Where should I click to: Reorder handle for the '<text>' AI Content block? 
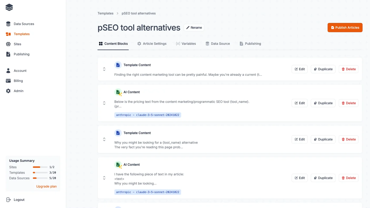point(104,178)
